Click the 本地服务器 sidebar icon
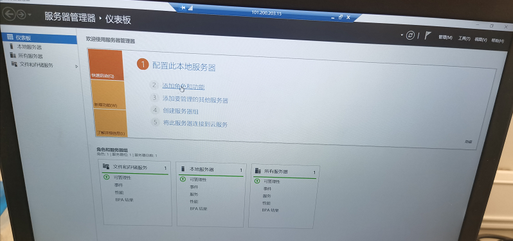This screenshot has height=241, width=513. tap(12, 46)
